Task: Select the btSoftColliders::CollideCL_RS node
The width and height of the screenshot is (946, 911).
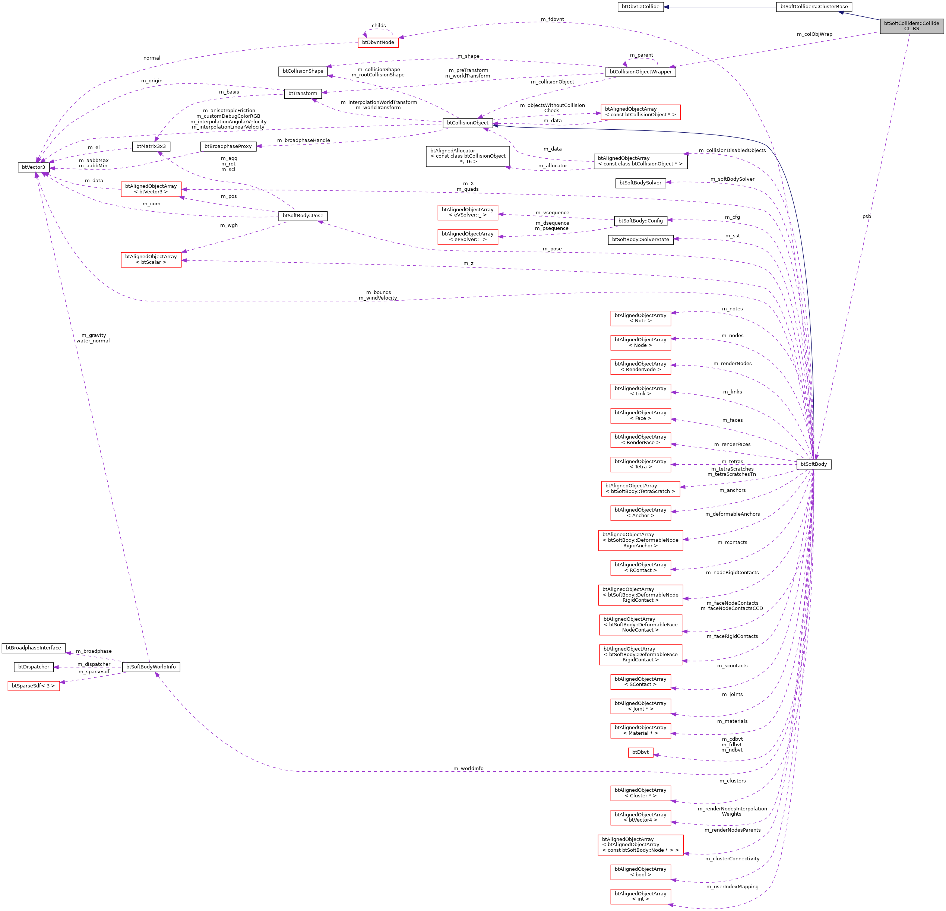Action: coord(912,26)
